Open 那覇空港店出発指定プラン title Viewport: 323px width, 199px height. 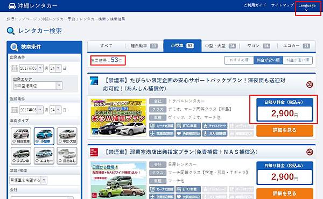coord(181,152)
